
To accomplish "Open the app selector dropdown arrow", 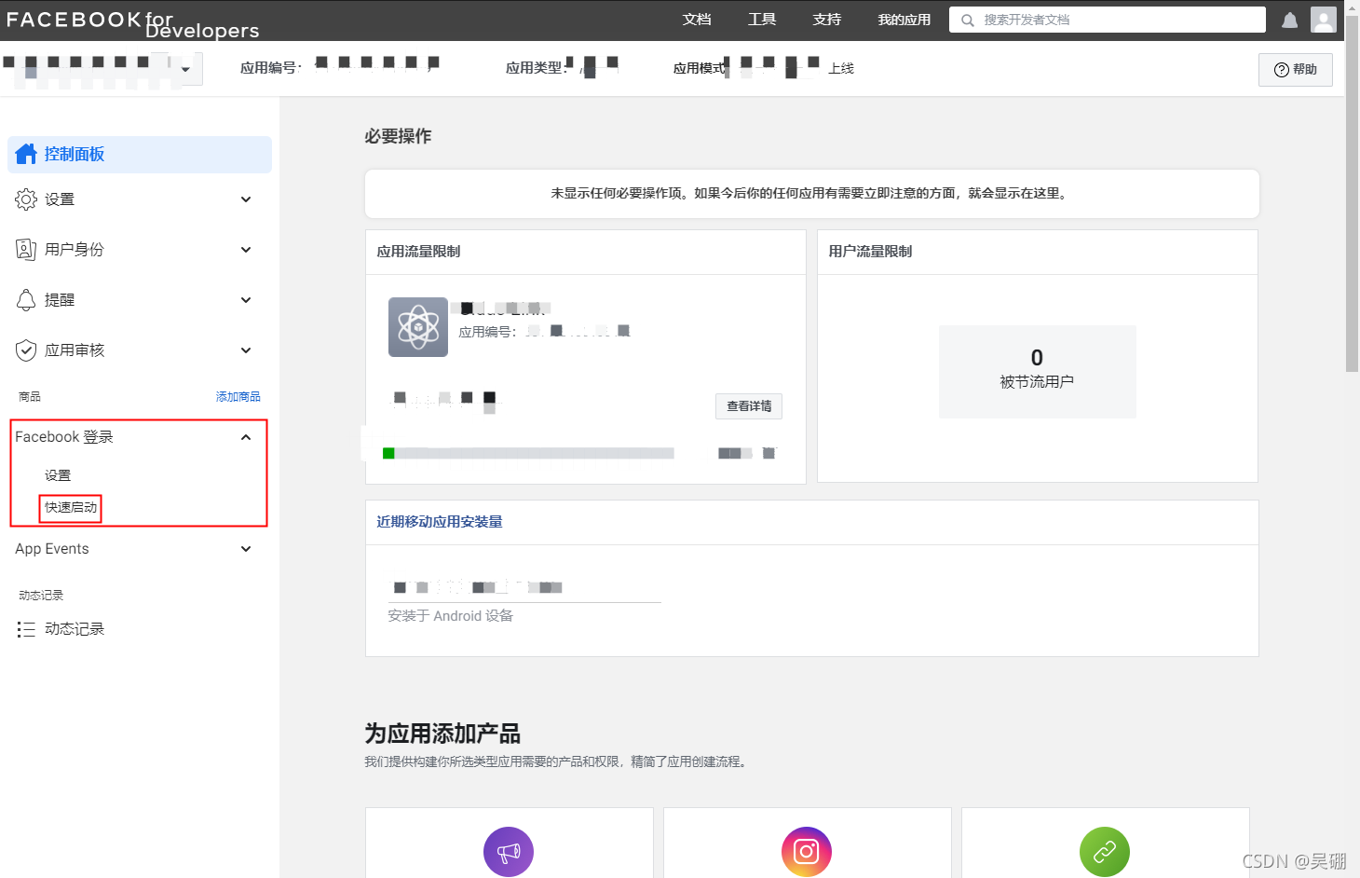I will (x=185, y=70).
